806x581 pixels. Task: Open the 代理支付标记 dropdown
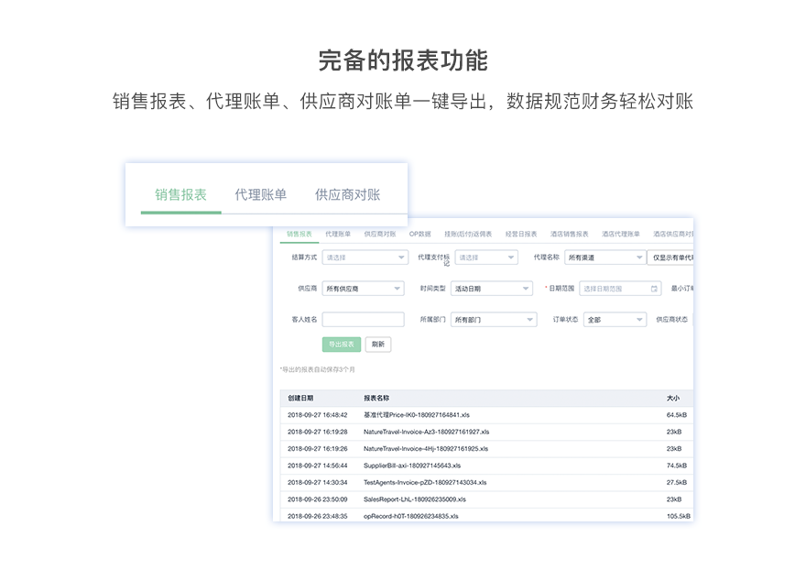click(x=486, y=258)
